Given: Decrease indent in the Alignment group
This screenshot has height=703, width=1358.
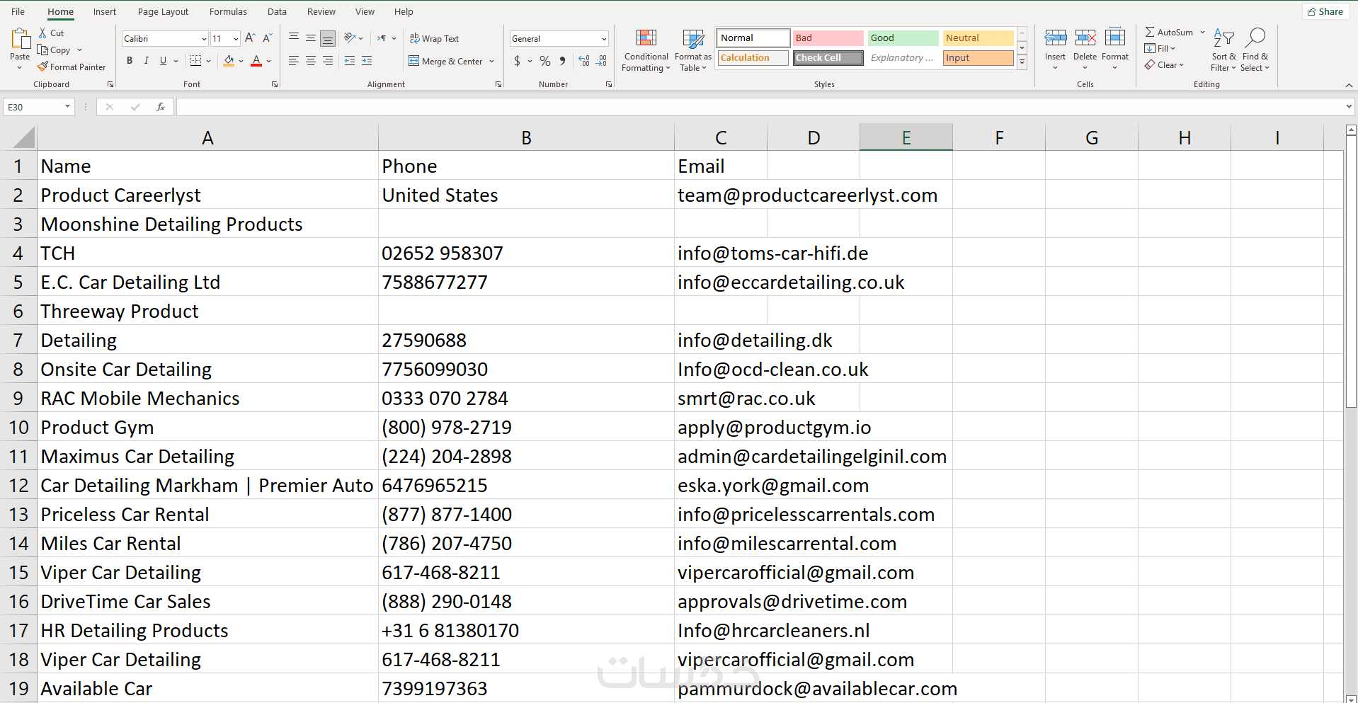Looking at the screenshot, I should pos(350,61).
